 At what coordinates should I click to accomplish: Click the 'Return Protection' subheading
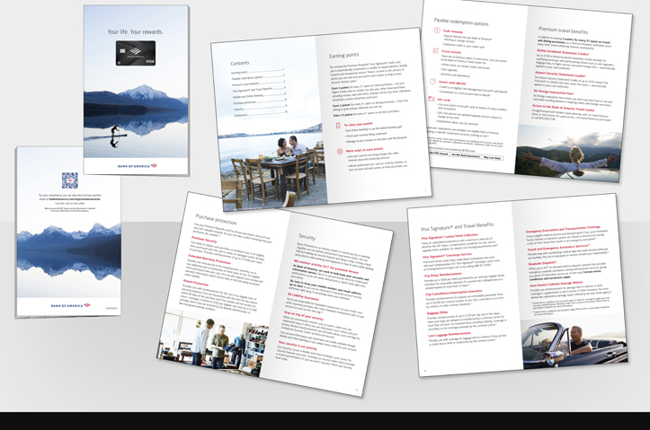coord(195,283)
